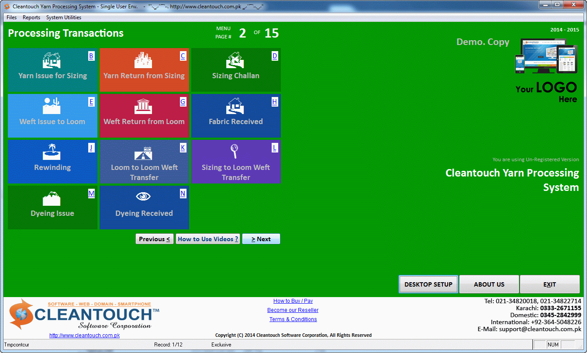Click the Yarn Return from Sizing icon
The height and width of the screenshot is (353, 587).
(x=144, y=60)
